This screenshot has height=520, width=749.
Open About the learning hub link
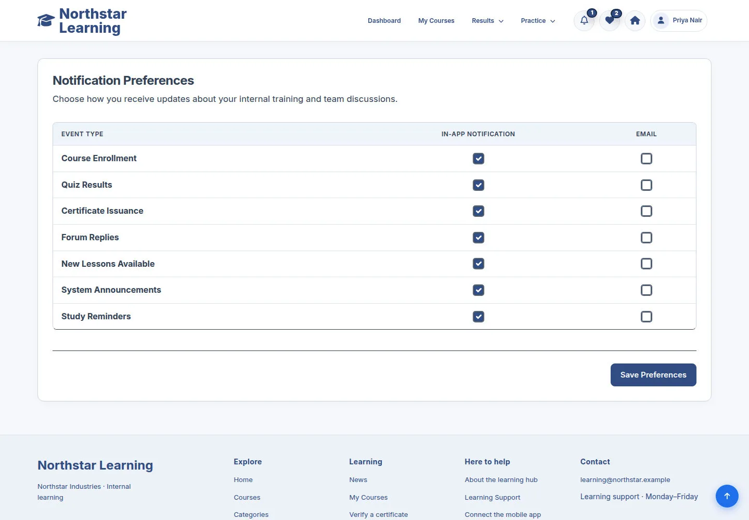tap(501, 480)
